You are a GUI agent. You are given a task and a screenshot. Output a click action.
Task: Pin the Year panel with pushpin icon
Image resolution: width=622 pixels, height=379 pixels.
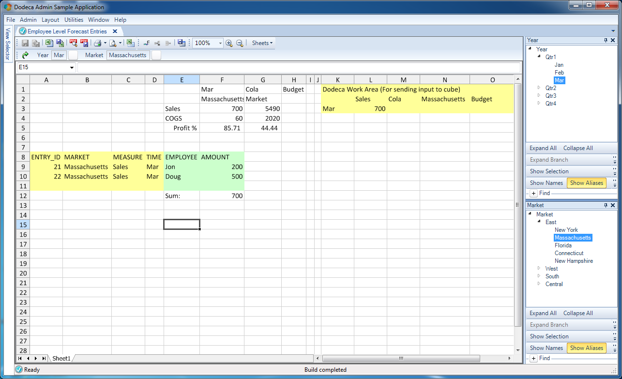pyautogui.click(x=606, y=41)
